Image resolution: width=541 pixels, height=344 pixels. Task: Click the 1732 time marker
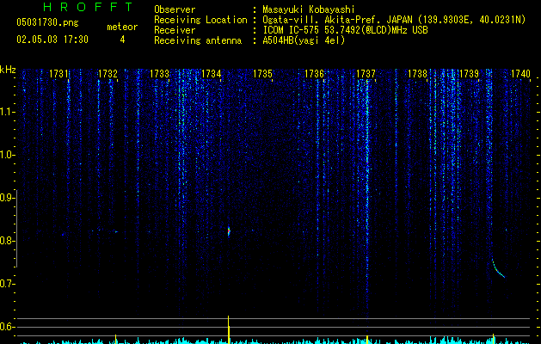[x=108, y=74]
